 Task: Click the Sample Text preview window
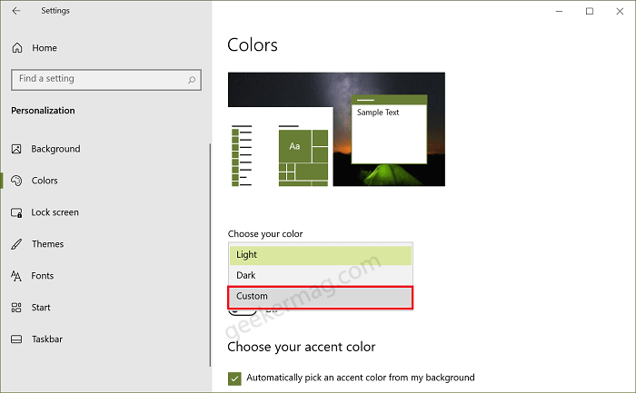[x=389, y=130]
